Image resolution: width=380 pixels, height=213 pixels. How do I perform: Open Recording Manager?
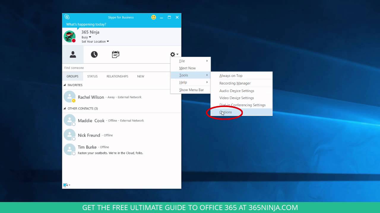point(241,83)
